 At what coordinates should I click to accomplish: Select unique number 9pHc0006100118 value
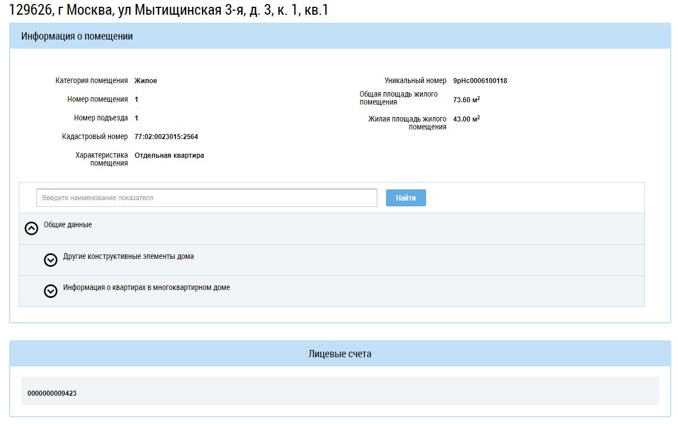(x=480, y=81)
